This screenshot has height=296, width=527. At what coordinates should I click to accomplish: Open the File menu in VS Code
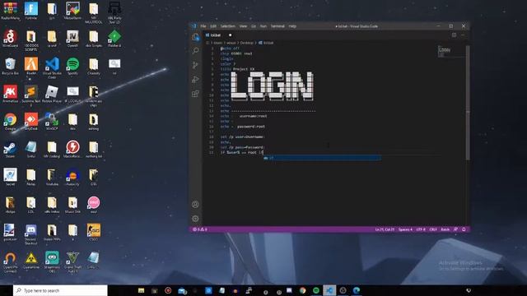pos(203,26)
